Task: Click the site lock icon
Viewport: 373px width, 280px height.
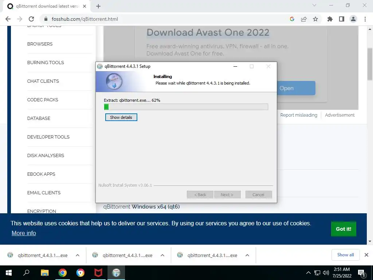Action: coord(46,19)
